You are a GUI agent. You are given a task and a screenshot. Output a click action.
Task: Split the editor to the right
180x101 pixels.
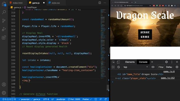[100, 3]
